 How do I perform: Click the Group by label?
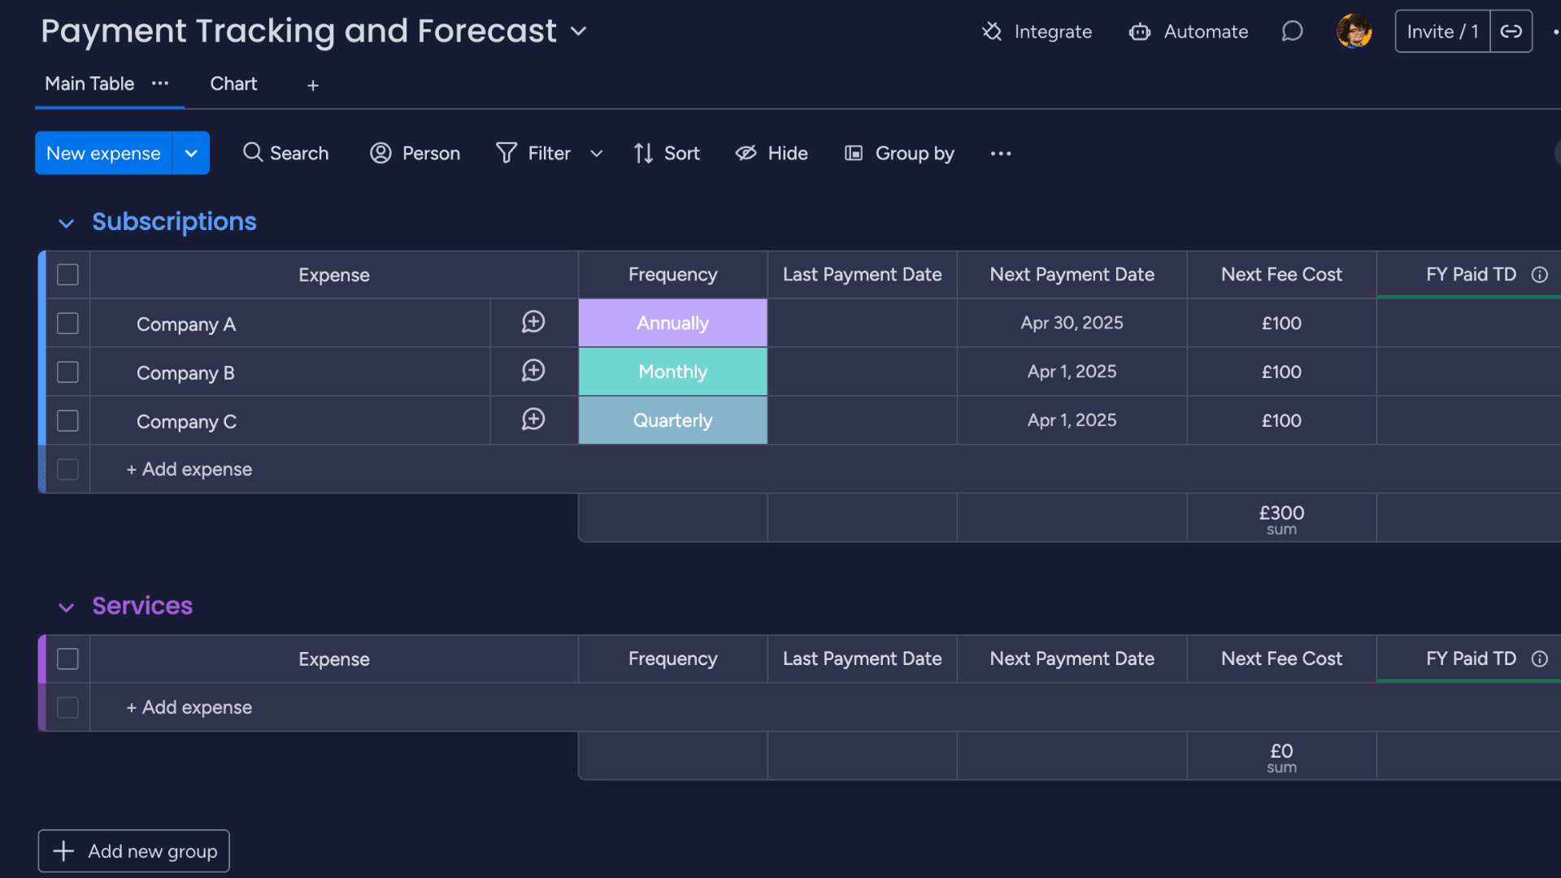(x=915, y=154)
